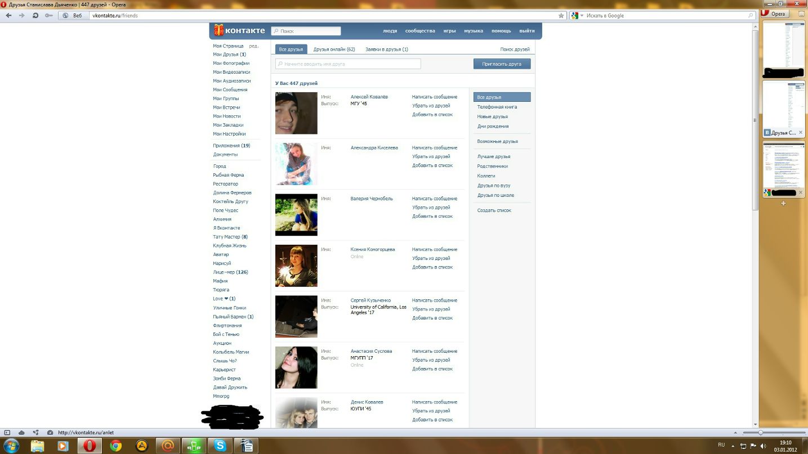Open the Windows Start menu
The height and width of the screenshot is (454, 808).
(x=11, y=446)
